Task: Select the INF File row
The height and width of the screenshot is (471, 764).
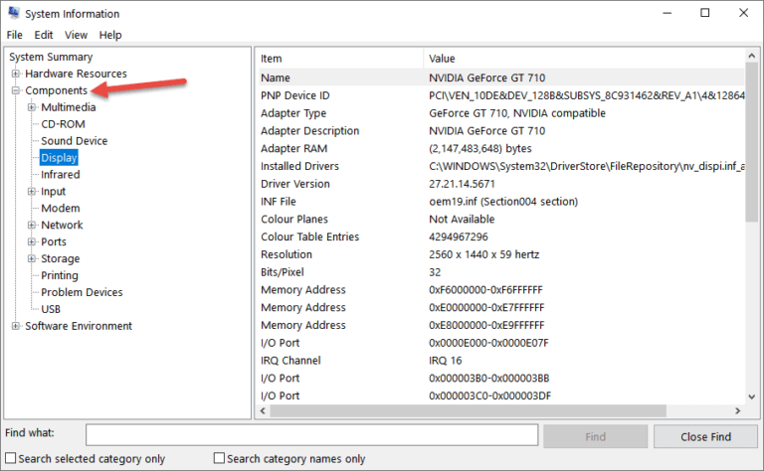Action: tap(500, 202)
